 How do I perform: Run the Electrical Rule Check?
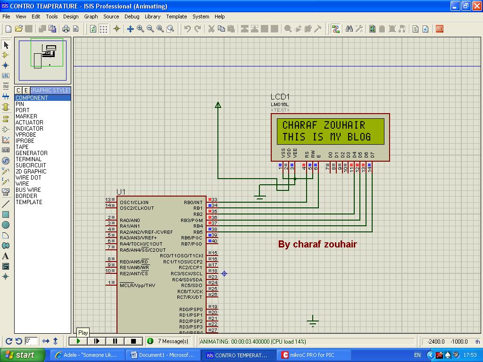425,29
